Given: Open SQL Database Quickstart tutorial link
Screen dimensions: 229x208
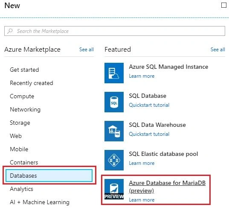Looking at the screenshot, I should [x=149, y=105].
